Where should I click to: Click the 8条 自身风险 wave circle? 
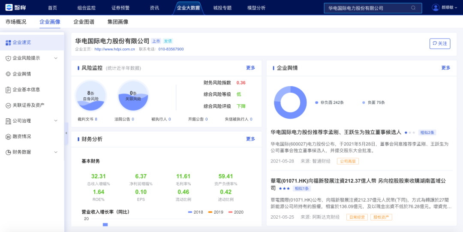[x=90, y=96]
